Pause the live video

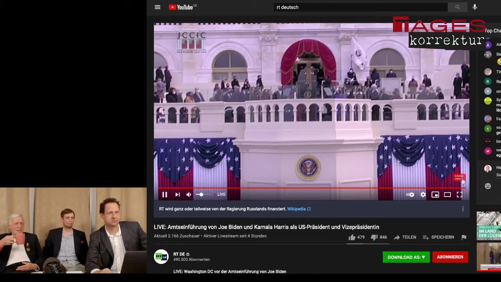click(x=165, y=195)
